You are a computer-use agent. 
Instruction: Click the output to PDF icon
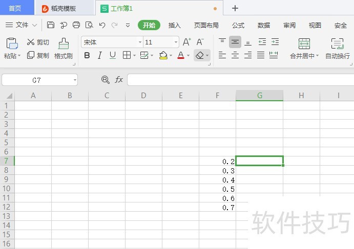(x=64, y=25)
